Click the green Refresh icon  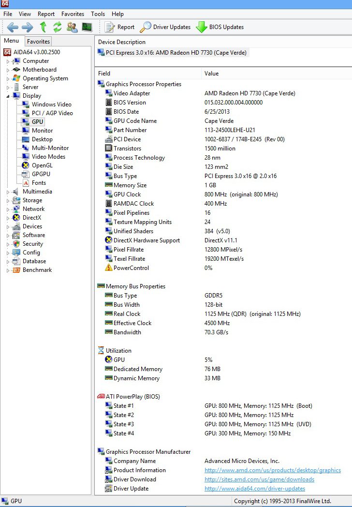coord(58,27)
